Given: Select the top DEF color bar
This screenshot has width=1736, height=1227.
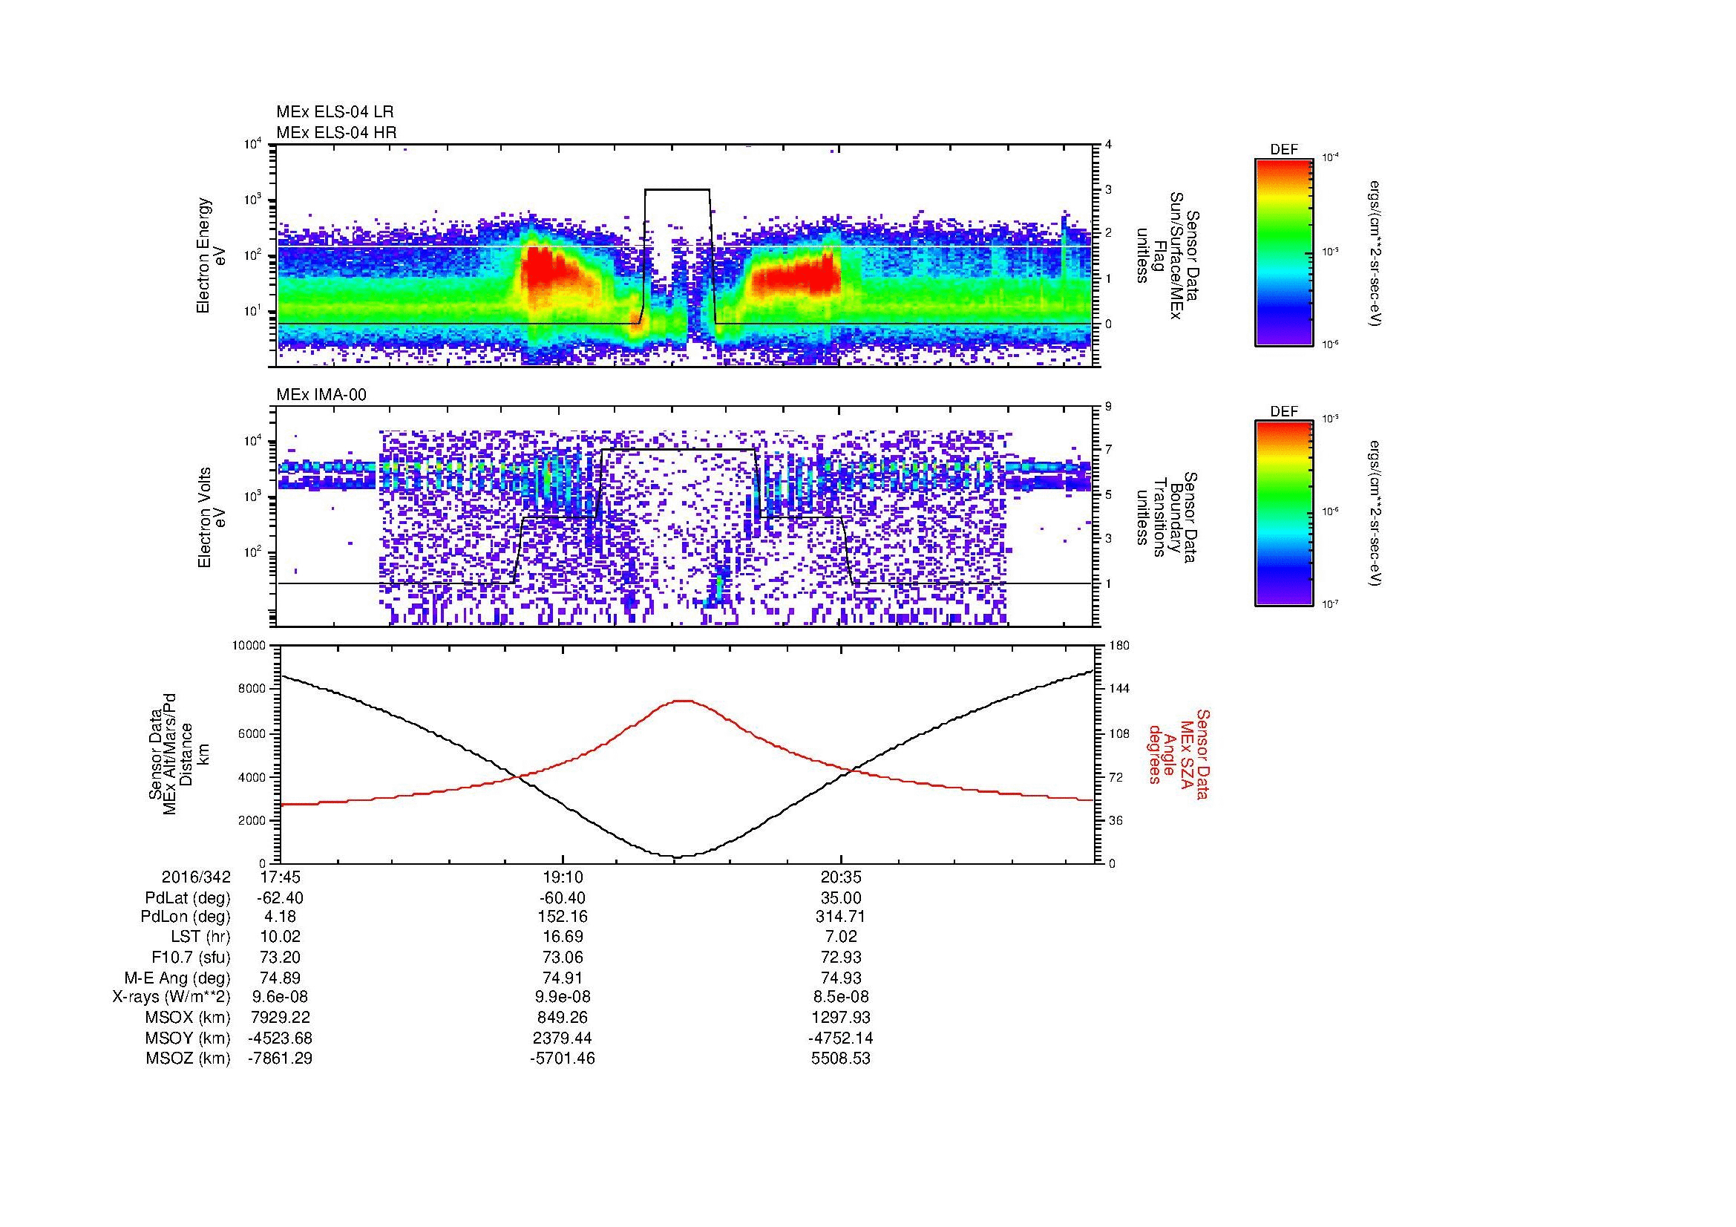Looking at the screenshot, I should tap(1284, 252).
